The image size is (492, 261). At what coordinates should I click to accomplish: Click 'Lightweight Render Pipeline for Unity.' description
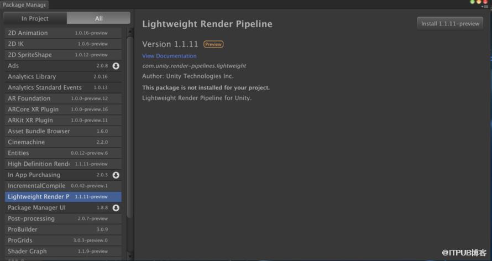tap(197, 98)
